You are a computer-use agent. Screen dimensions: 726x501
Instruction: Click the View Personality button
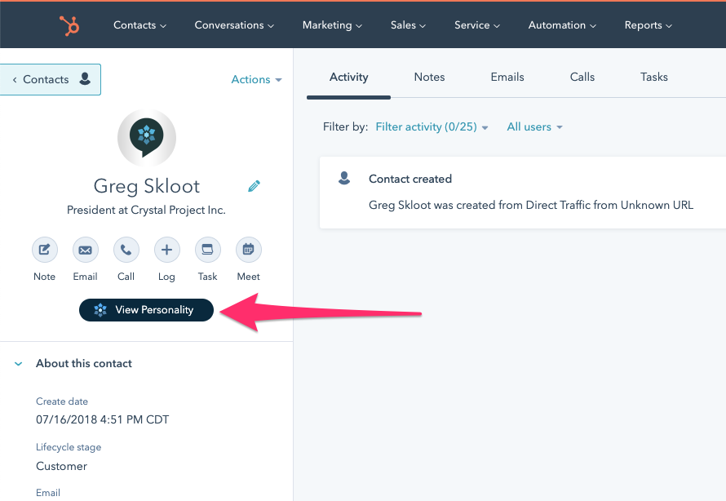pos(146,310)
